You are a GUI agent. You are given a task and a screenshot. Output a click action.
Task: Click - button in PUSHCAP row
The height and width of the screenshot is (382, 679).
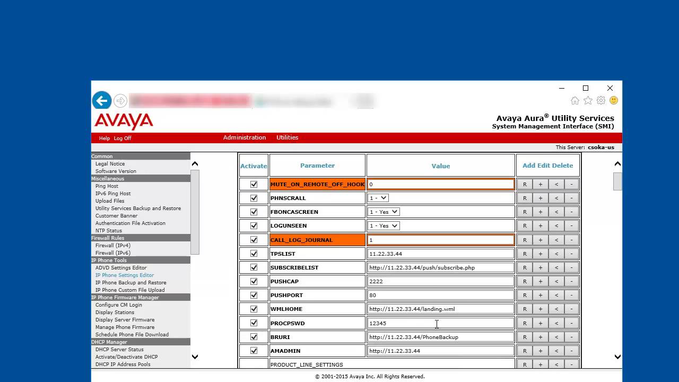pyautogui.click(x=571, y=281)
